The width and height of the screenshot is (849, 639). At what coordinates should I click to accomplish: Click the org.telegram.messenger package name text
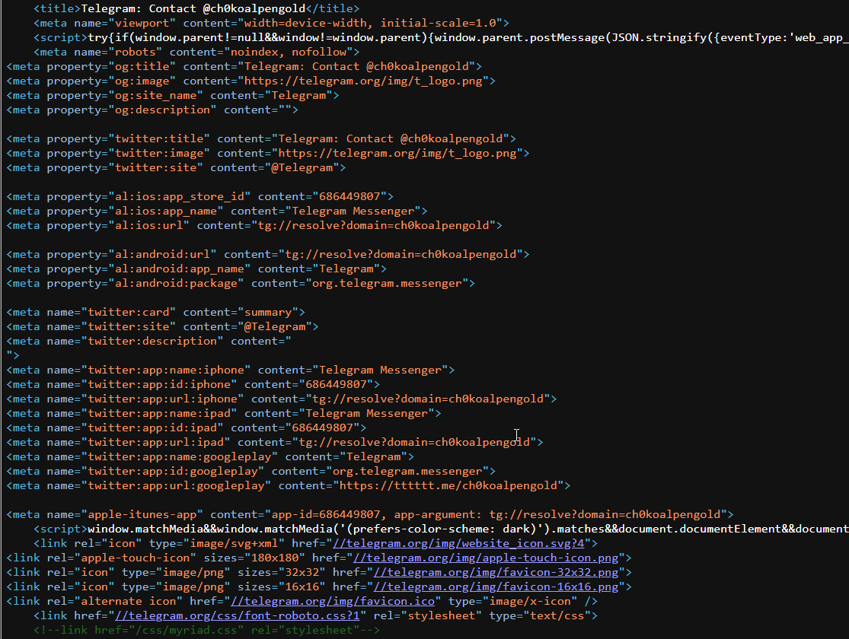(x=390, y=282)
